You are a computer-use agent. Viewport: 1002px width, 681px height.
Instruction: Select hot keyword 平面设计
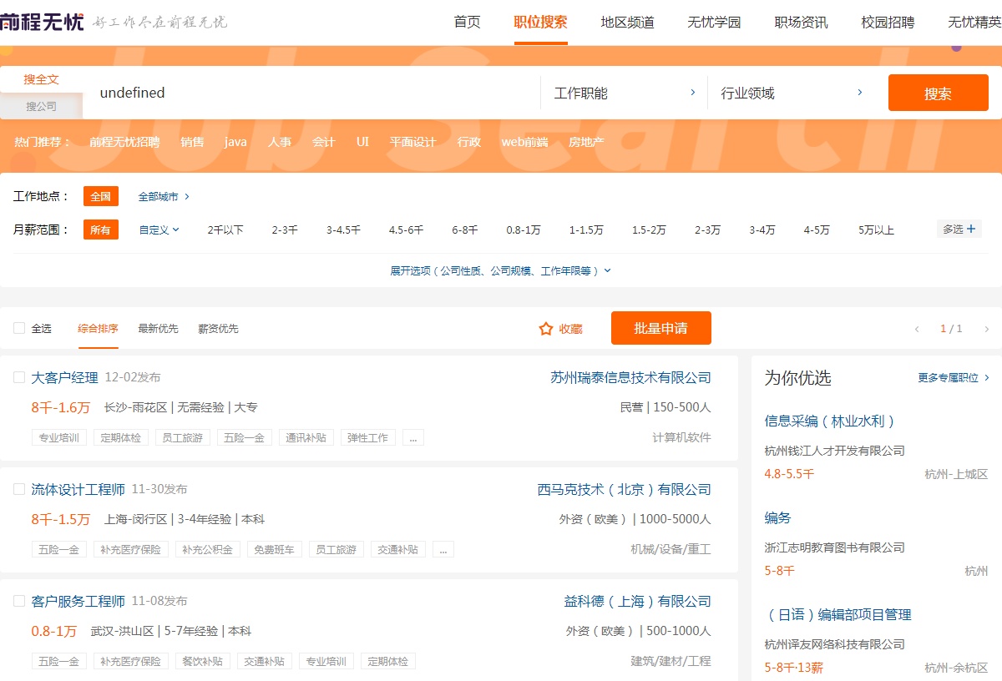pyautogui.click(x=412, y=142)
